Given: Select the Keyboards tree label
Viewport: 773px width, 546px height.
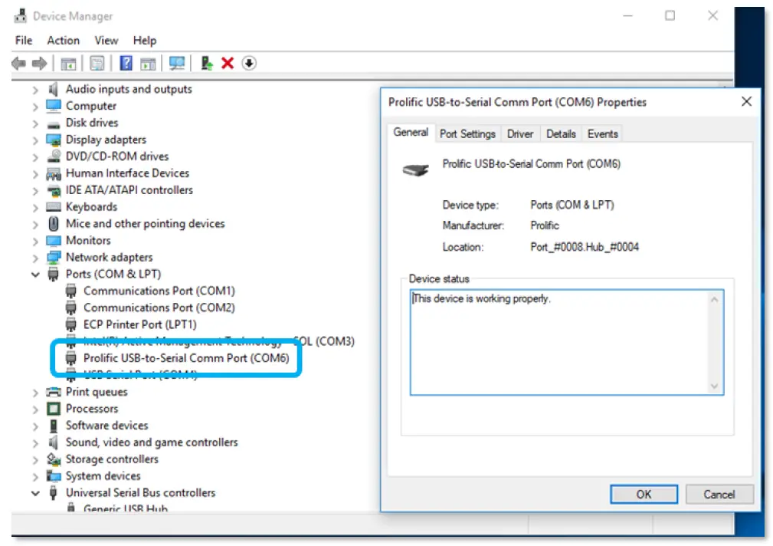Looking at the screenshot, I should click(x=91, y=207).
